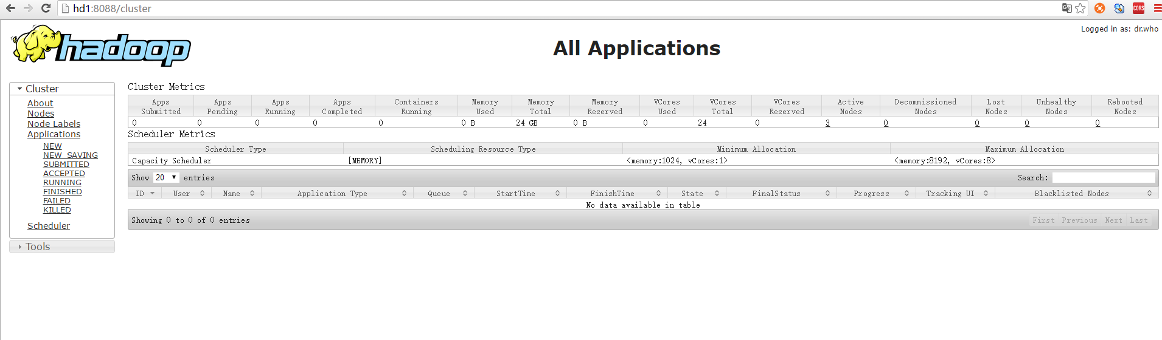Sort by the StartTime column header

520,193
